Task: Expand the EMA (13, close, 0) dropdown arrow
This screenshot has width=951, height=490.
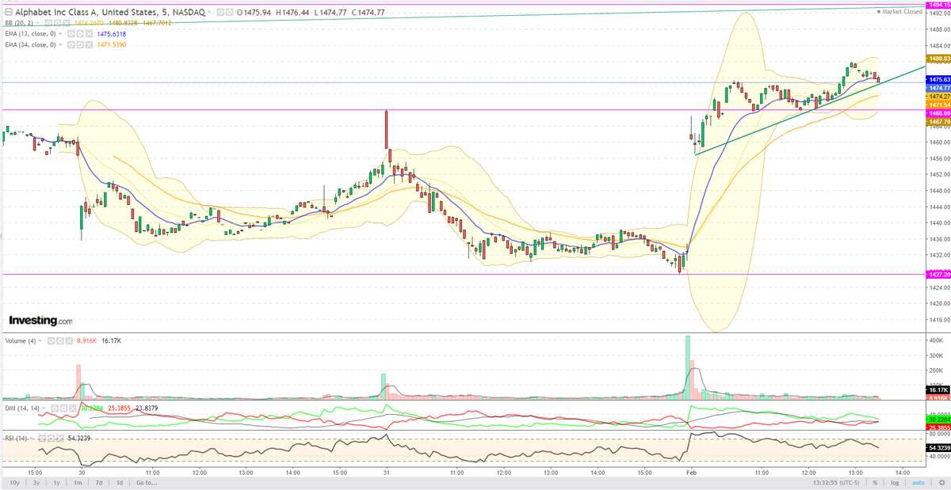Action: [60, 34]
